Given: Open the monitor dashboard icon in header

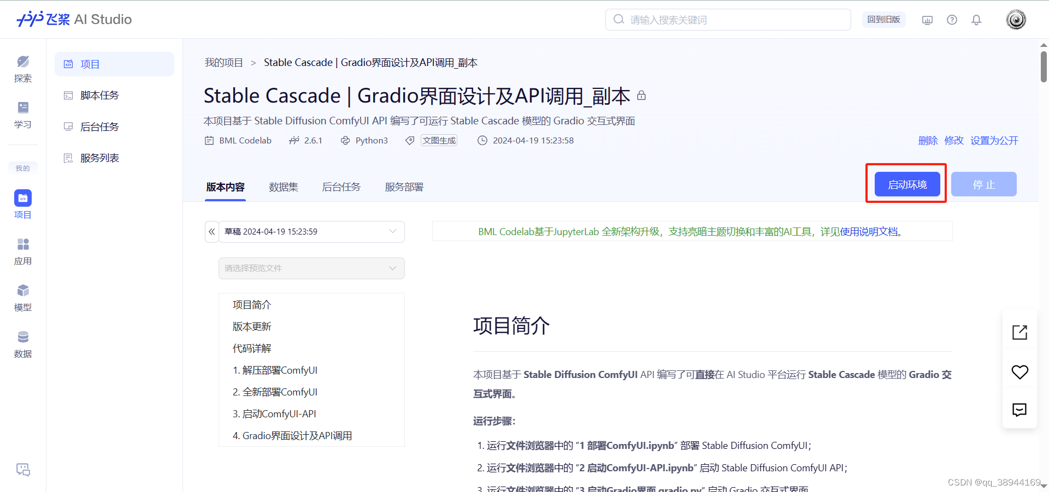Looking at the screenshot, I should click(927, 20).
